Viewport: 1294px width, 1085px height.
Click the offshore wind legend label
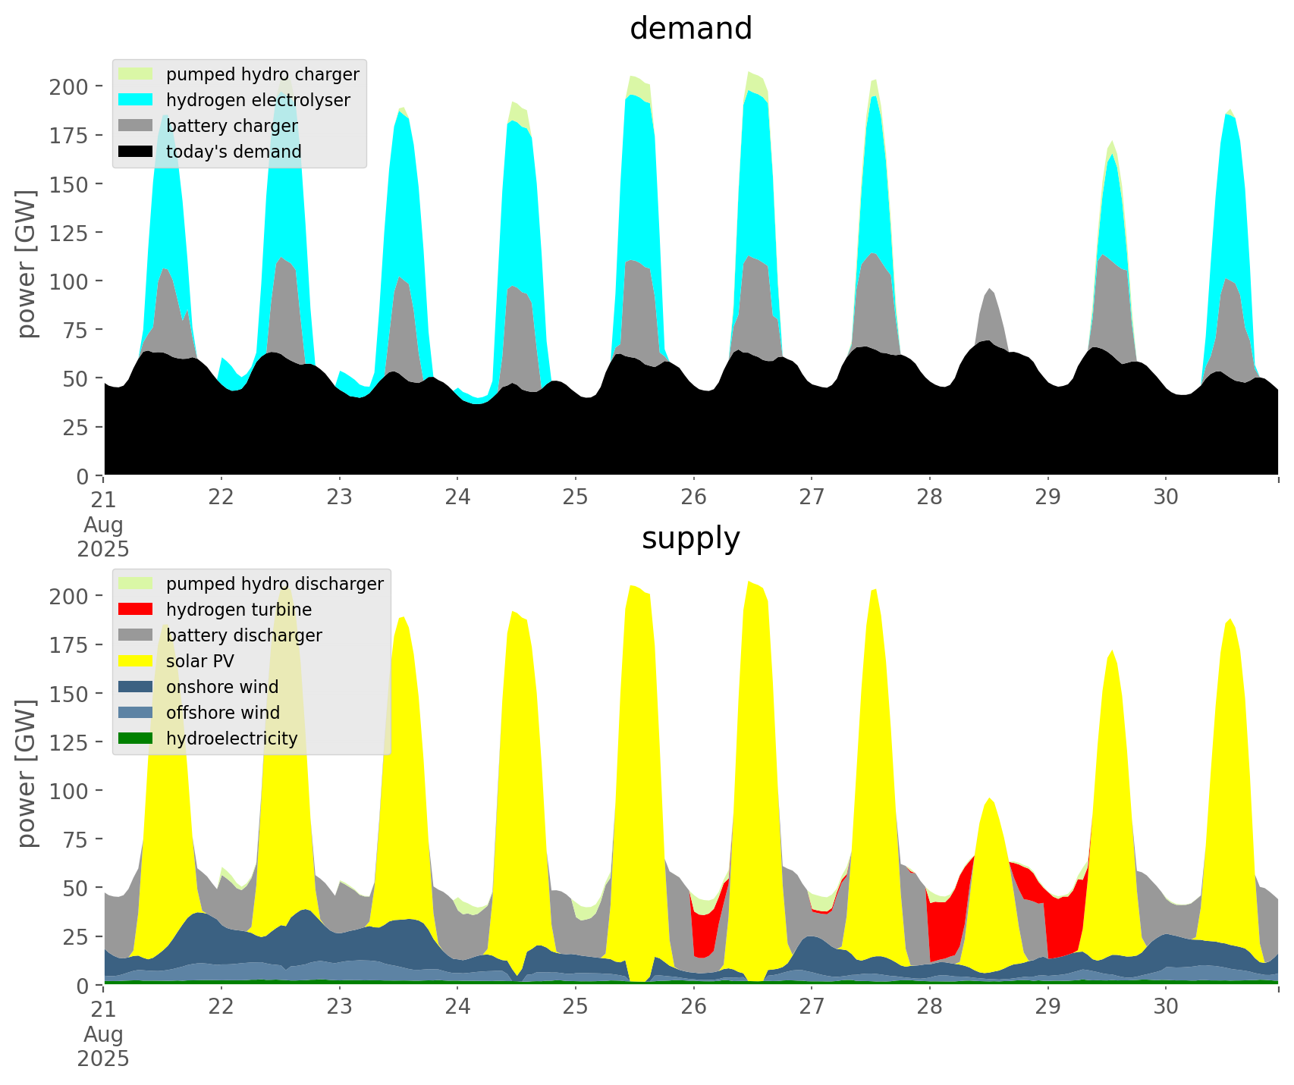223,713
